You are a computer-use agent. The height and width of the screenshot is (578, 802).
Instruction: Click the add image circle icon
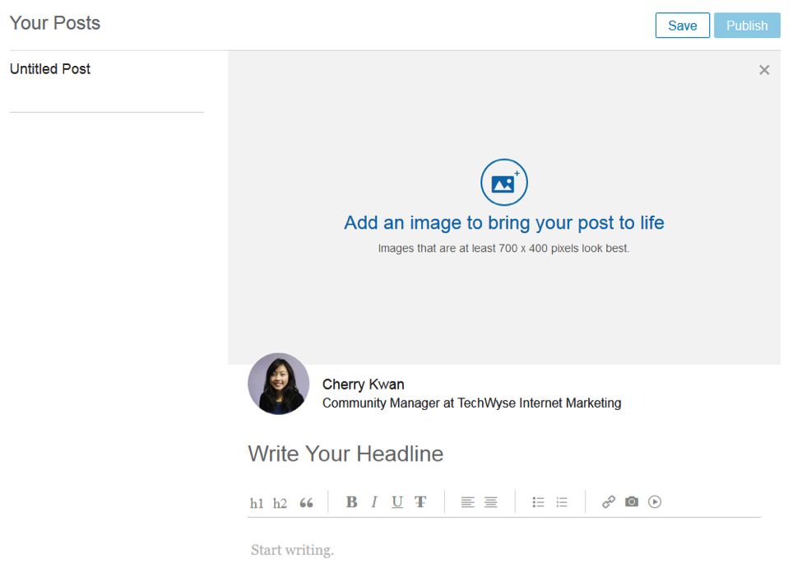tap(503, 182)
